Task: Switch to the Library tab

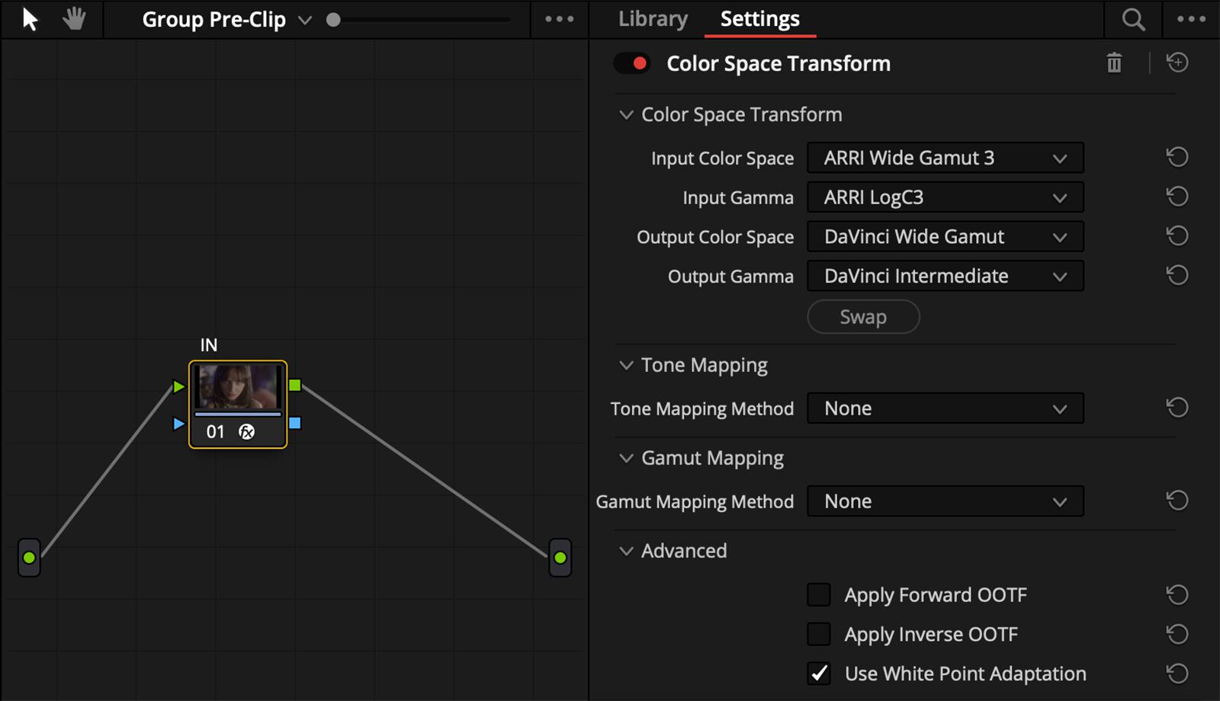Action: click(653, 19)
